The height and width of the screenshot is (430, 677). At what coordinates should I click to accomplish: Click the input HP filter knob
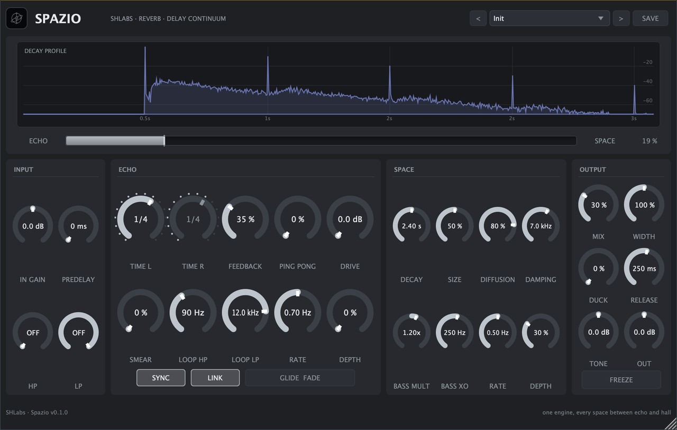(33, 333)
